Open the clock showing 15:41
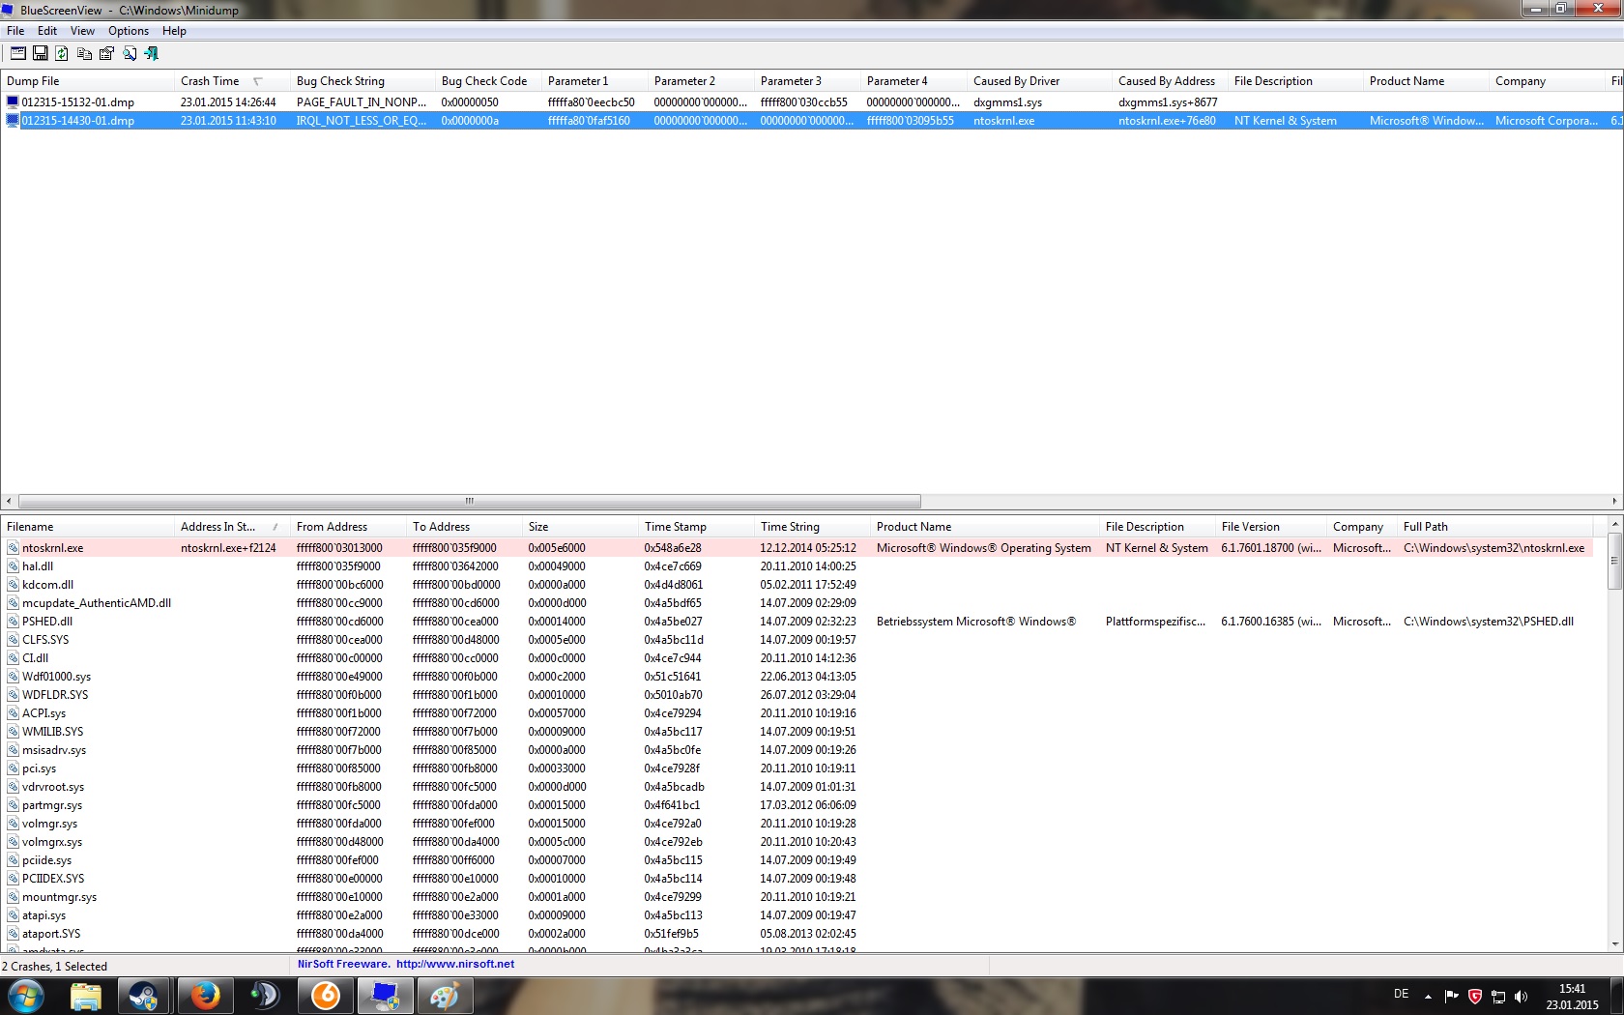 click(x=1573, y=997)
